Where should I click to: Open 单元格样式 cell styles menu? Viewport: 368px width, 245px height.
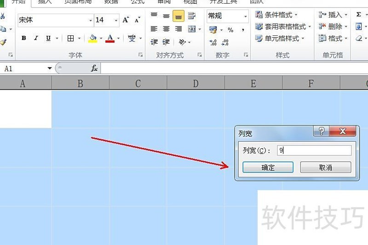[x=280, y=38]
